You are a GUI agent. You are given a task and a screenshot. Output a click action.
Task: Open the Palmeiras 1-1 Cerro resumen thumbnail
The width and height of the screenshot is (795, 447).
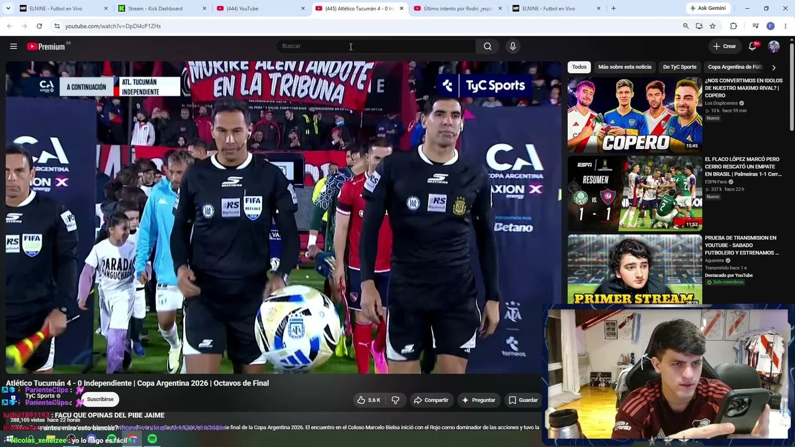(635, 193)
